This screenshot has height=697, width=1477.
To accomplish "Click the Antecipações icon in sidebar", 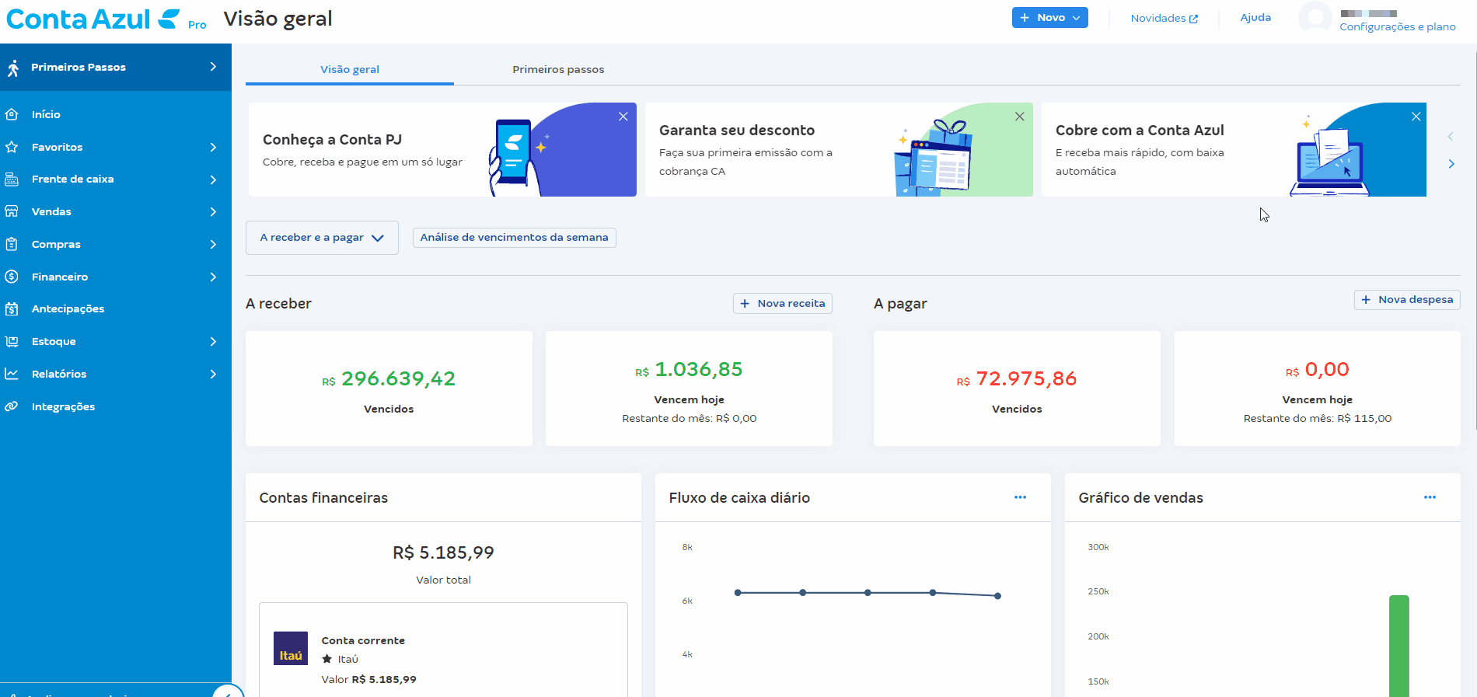I will (x=12, y=308).
